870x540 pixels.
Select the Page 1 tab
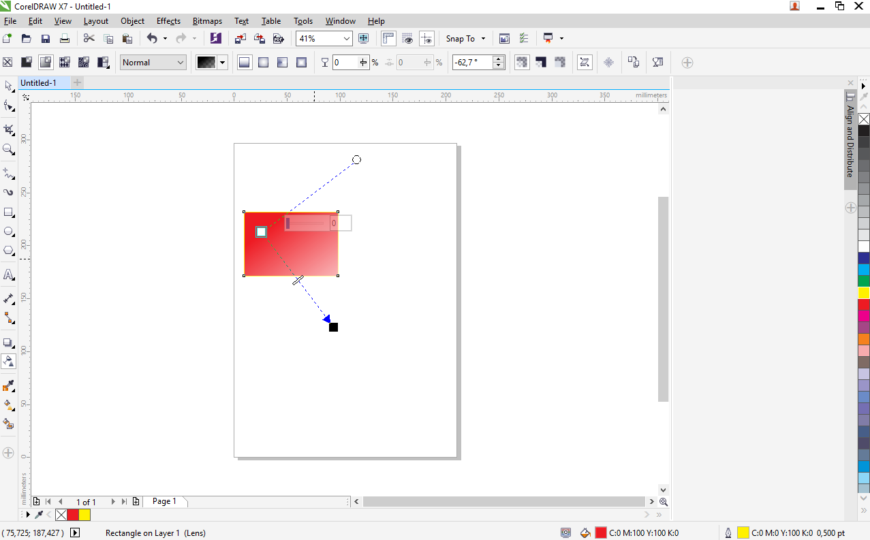pos(164,501)
